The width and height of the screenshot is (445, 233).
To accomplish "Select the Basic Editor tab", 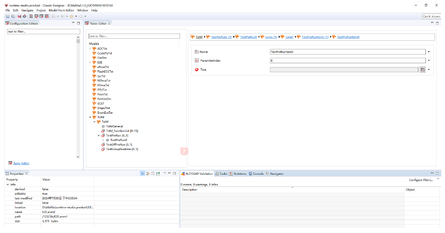I will pyautogui.click(x=98, y=23).
